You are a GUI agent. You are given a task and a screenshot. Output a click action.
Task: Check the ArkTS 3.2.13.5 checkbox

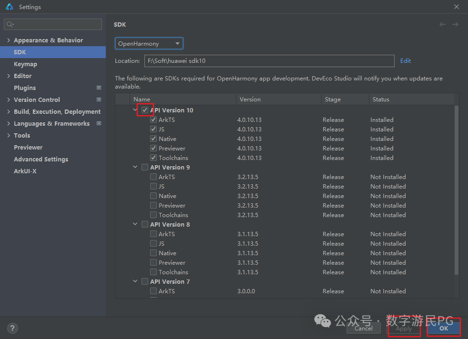153,177
